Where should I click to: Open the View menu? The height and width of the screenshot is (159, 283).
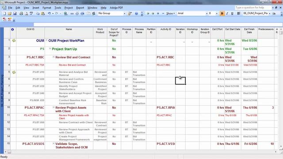tap(26, 8)
